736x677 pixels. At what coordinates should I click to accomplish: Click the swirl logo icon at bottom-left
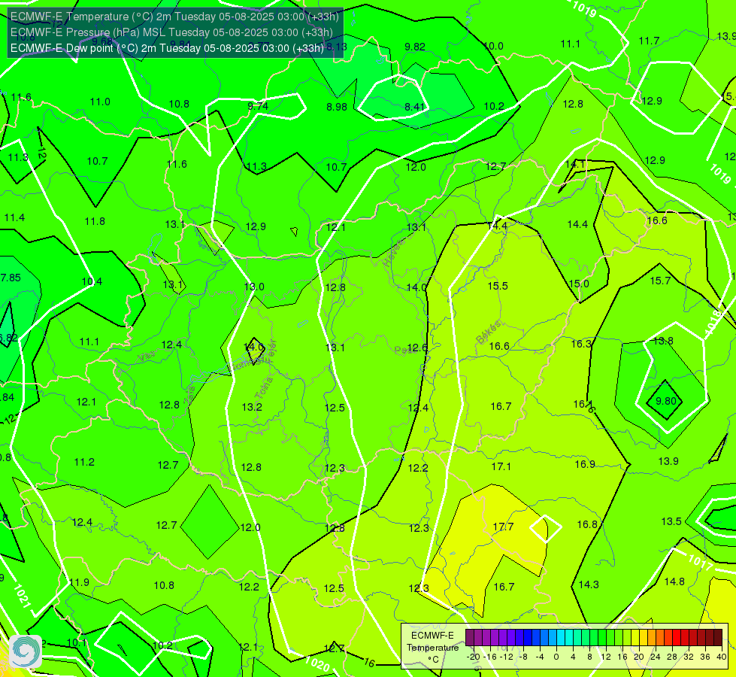tap(26, 651)
